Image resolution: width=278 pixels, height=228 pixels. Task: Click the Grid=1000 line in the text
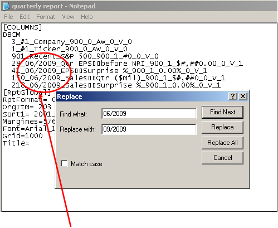tap(23, 136)
